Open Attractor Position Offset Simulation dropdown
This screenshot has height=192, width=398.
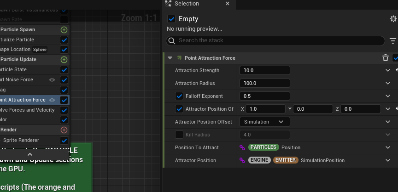(x=264, y=122)
